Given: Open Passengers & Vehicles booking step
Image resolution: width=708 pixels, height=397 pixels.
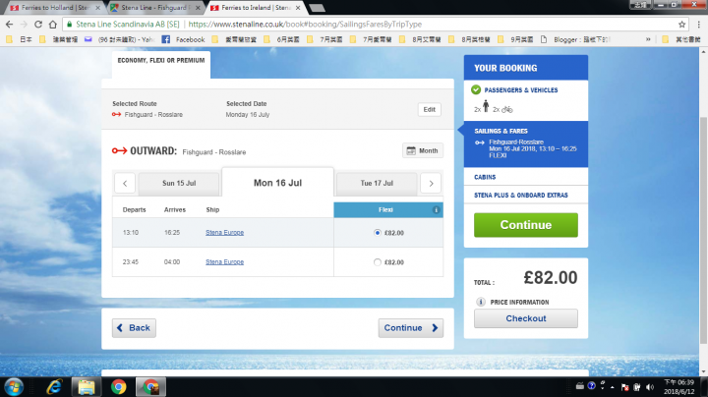Looking at the screenshot, I should coord(520,90).
